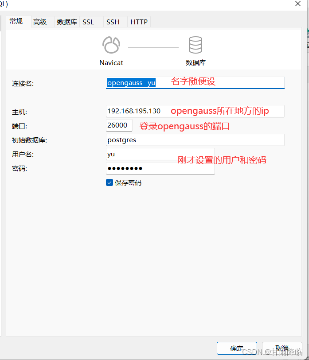Click the 连接名: label
Screen dimensions: 309x360
coord(23,84)
